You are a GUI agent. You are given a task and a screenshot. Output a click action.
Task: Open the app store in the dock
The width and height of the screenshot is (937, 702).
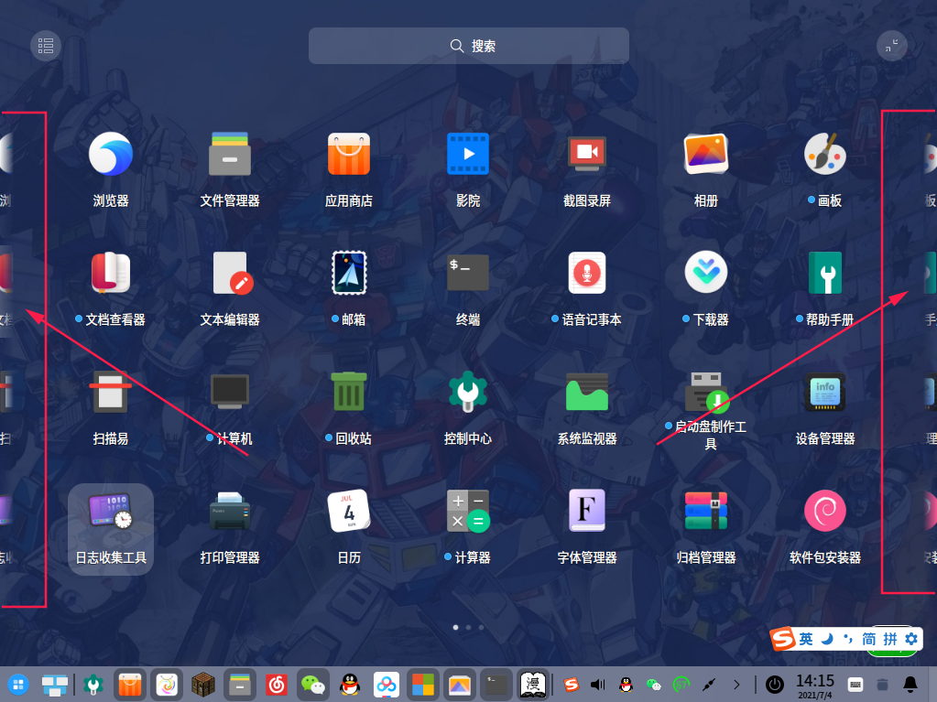tap(130, 685)
